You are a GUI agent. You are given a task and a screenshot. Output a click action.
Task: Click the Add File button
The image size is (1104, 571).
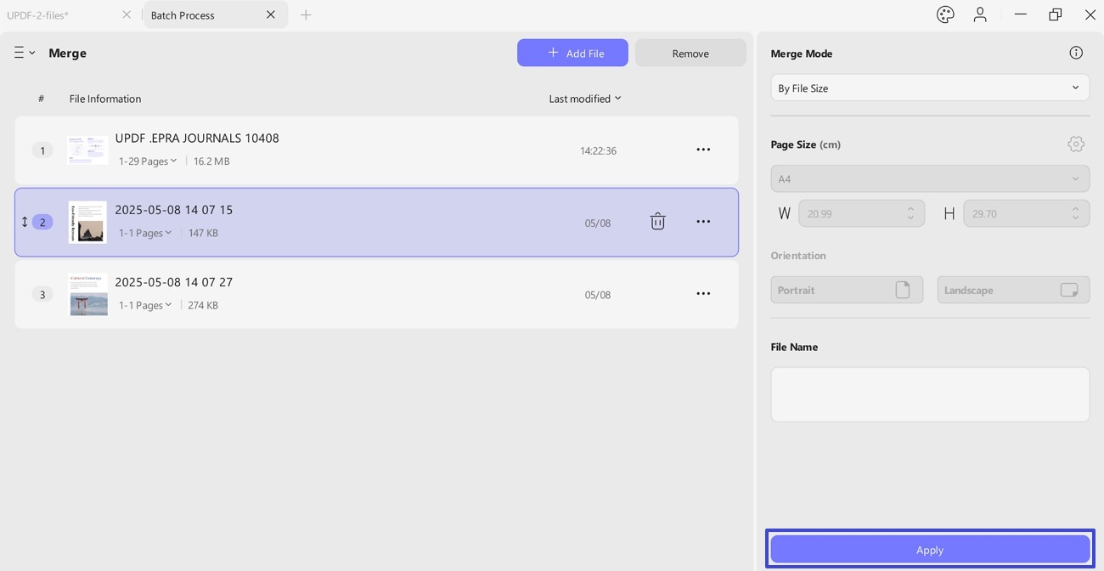click(572, 53)
